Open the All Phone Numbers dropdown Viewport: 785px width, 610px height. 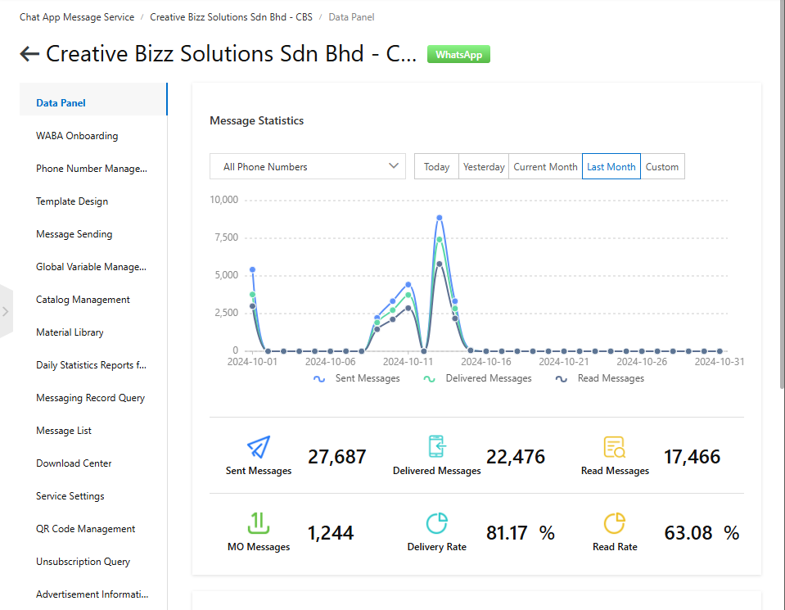coord(307,166)
